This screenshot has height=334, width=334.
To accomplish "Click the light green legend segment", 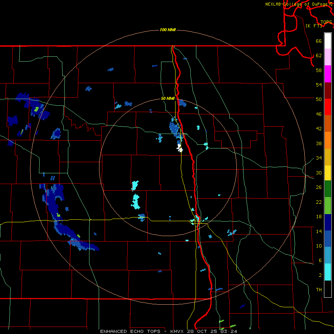I will click(x=328, y=206).
